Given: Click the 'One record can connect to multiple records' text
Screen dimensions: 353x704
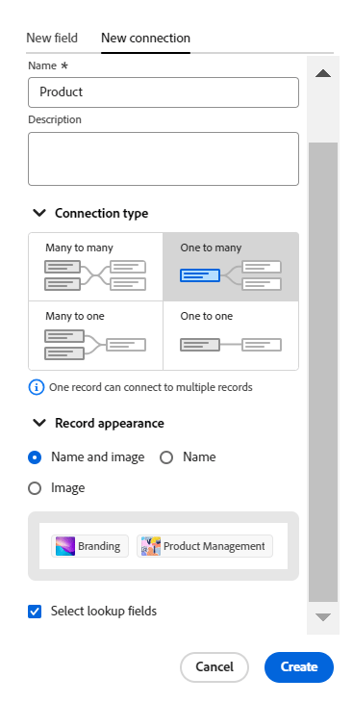Looking at the screenshot, I should 151,387.
